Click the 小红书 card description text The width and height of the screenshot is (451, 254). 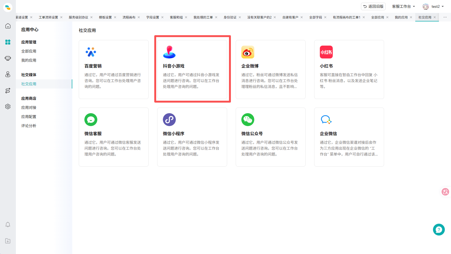pos(349,81)
